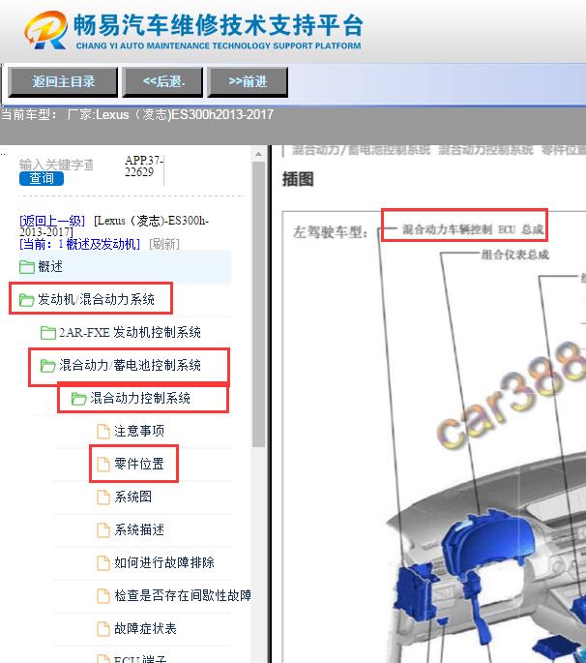Open 检查是否存在间歇性故障 page
586x663 pixels.
point(183,595)
